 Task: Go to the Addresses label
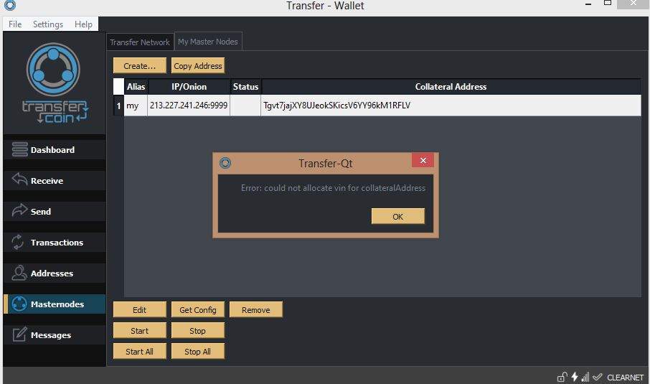(x=52, y=273)
